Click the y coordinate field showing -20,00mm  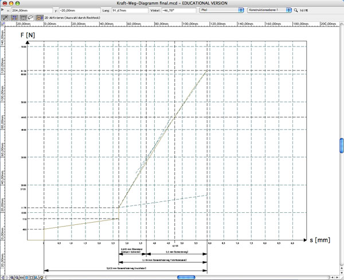click(x=80, y=10)
